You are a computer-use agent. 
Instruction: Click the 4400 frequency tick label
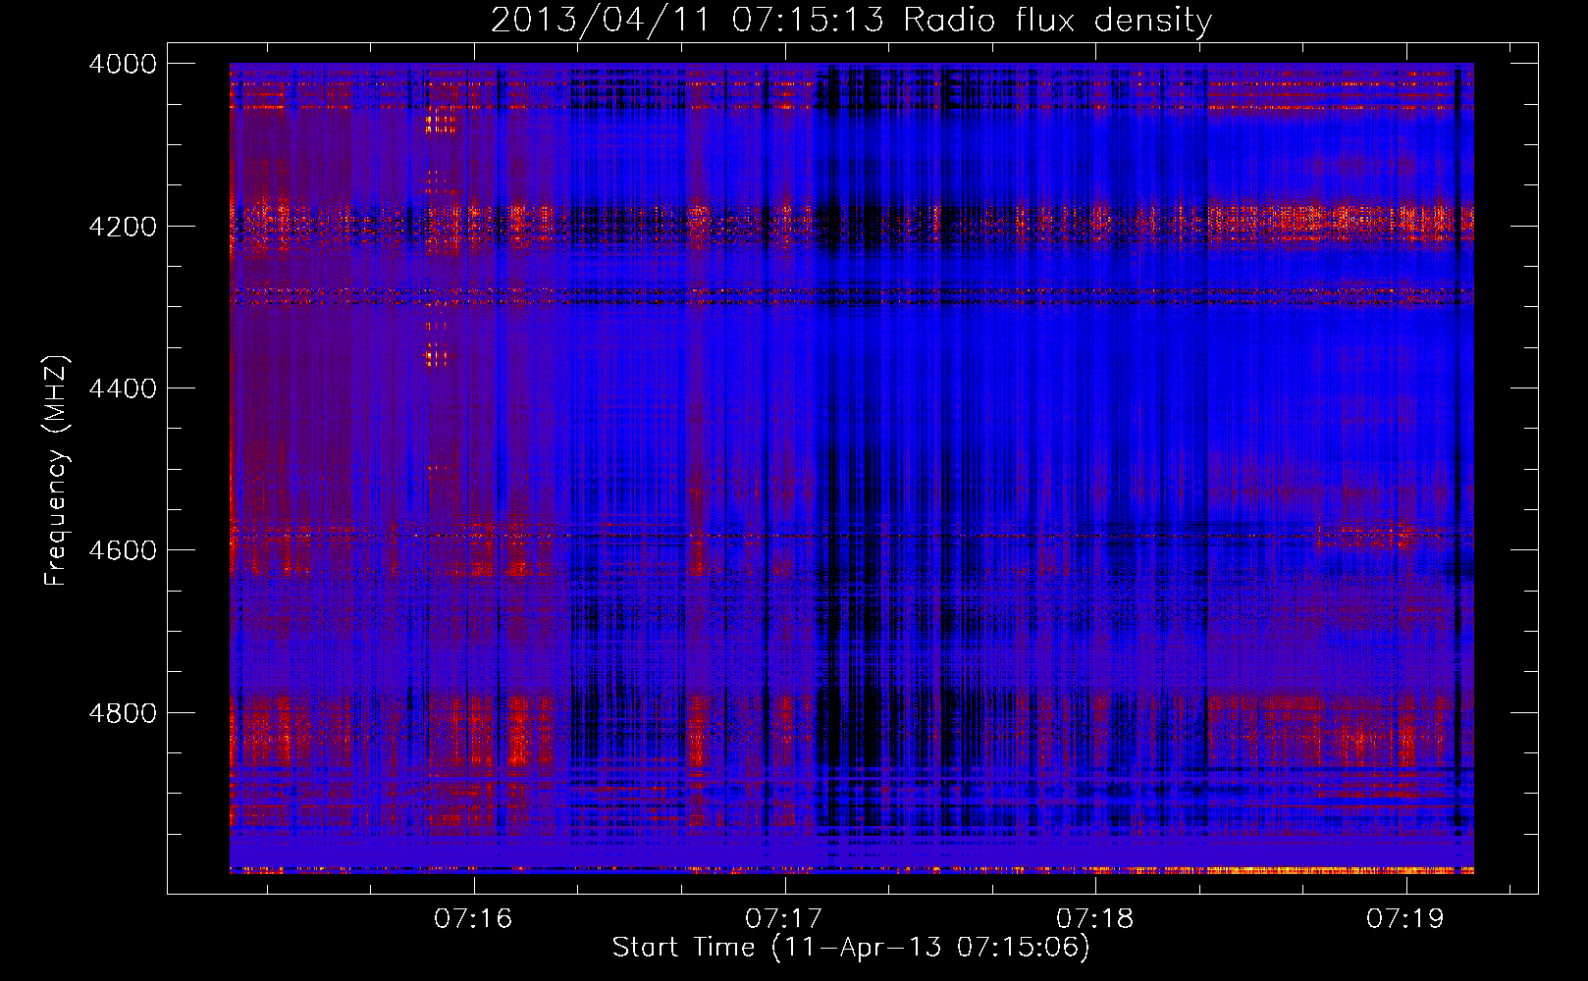[x=123, y=388]
